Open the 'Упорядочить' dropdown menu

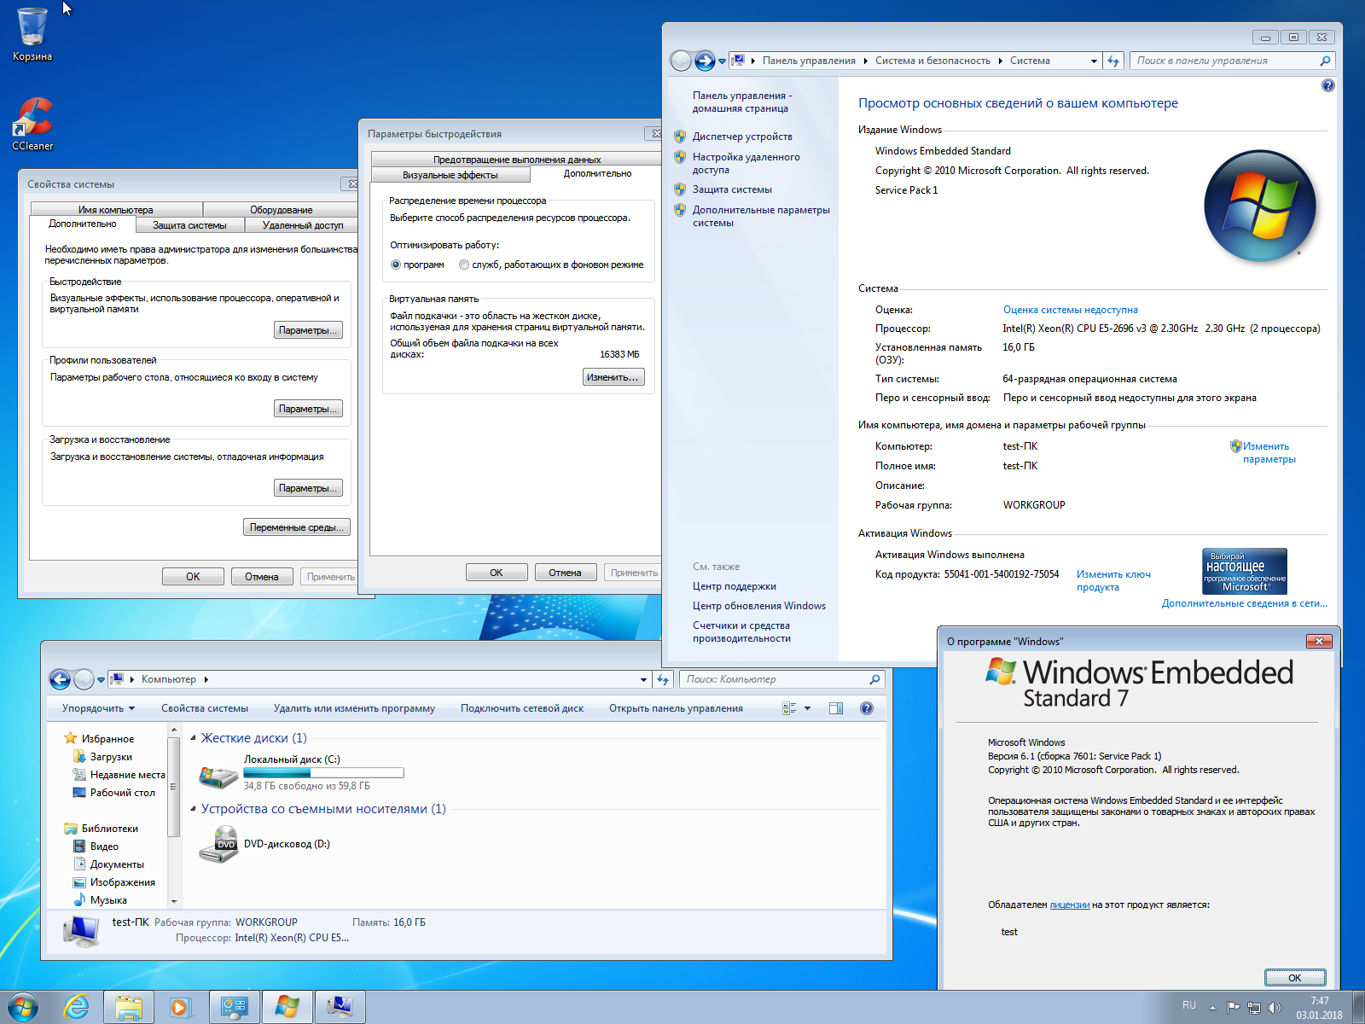click(98, 708)
